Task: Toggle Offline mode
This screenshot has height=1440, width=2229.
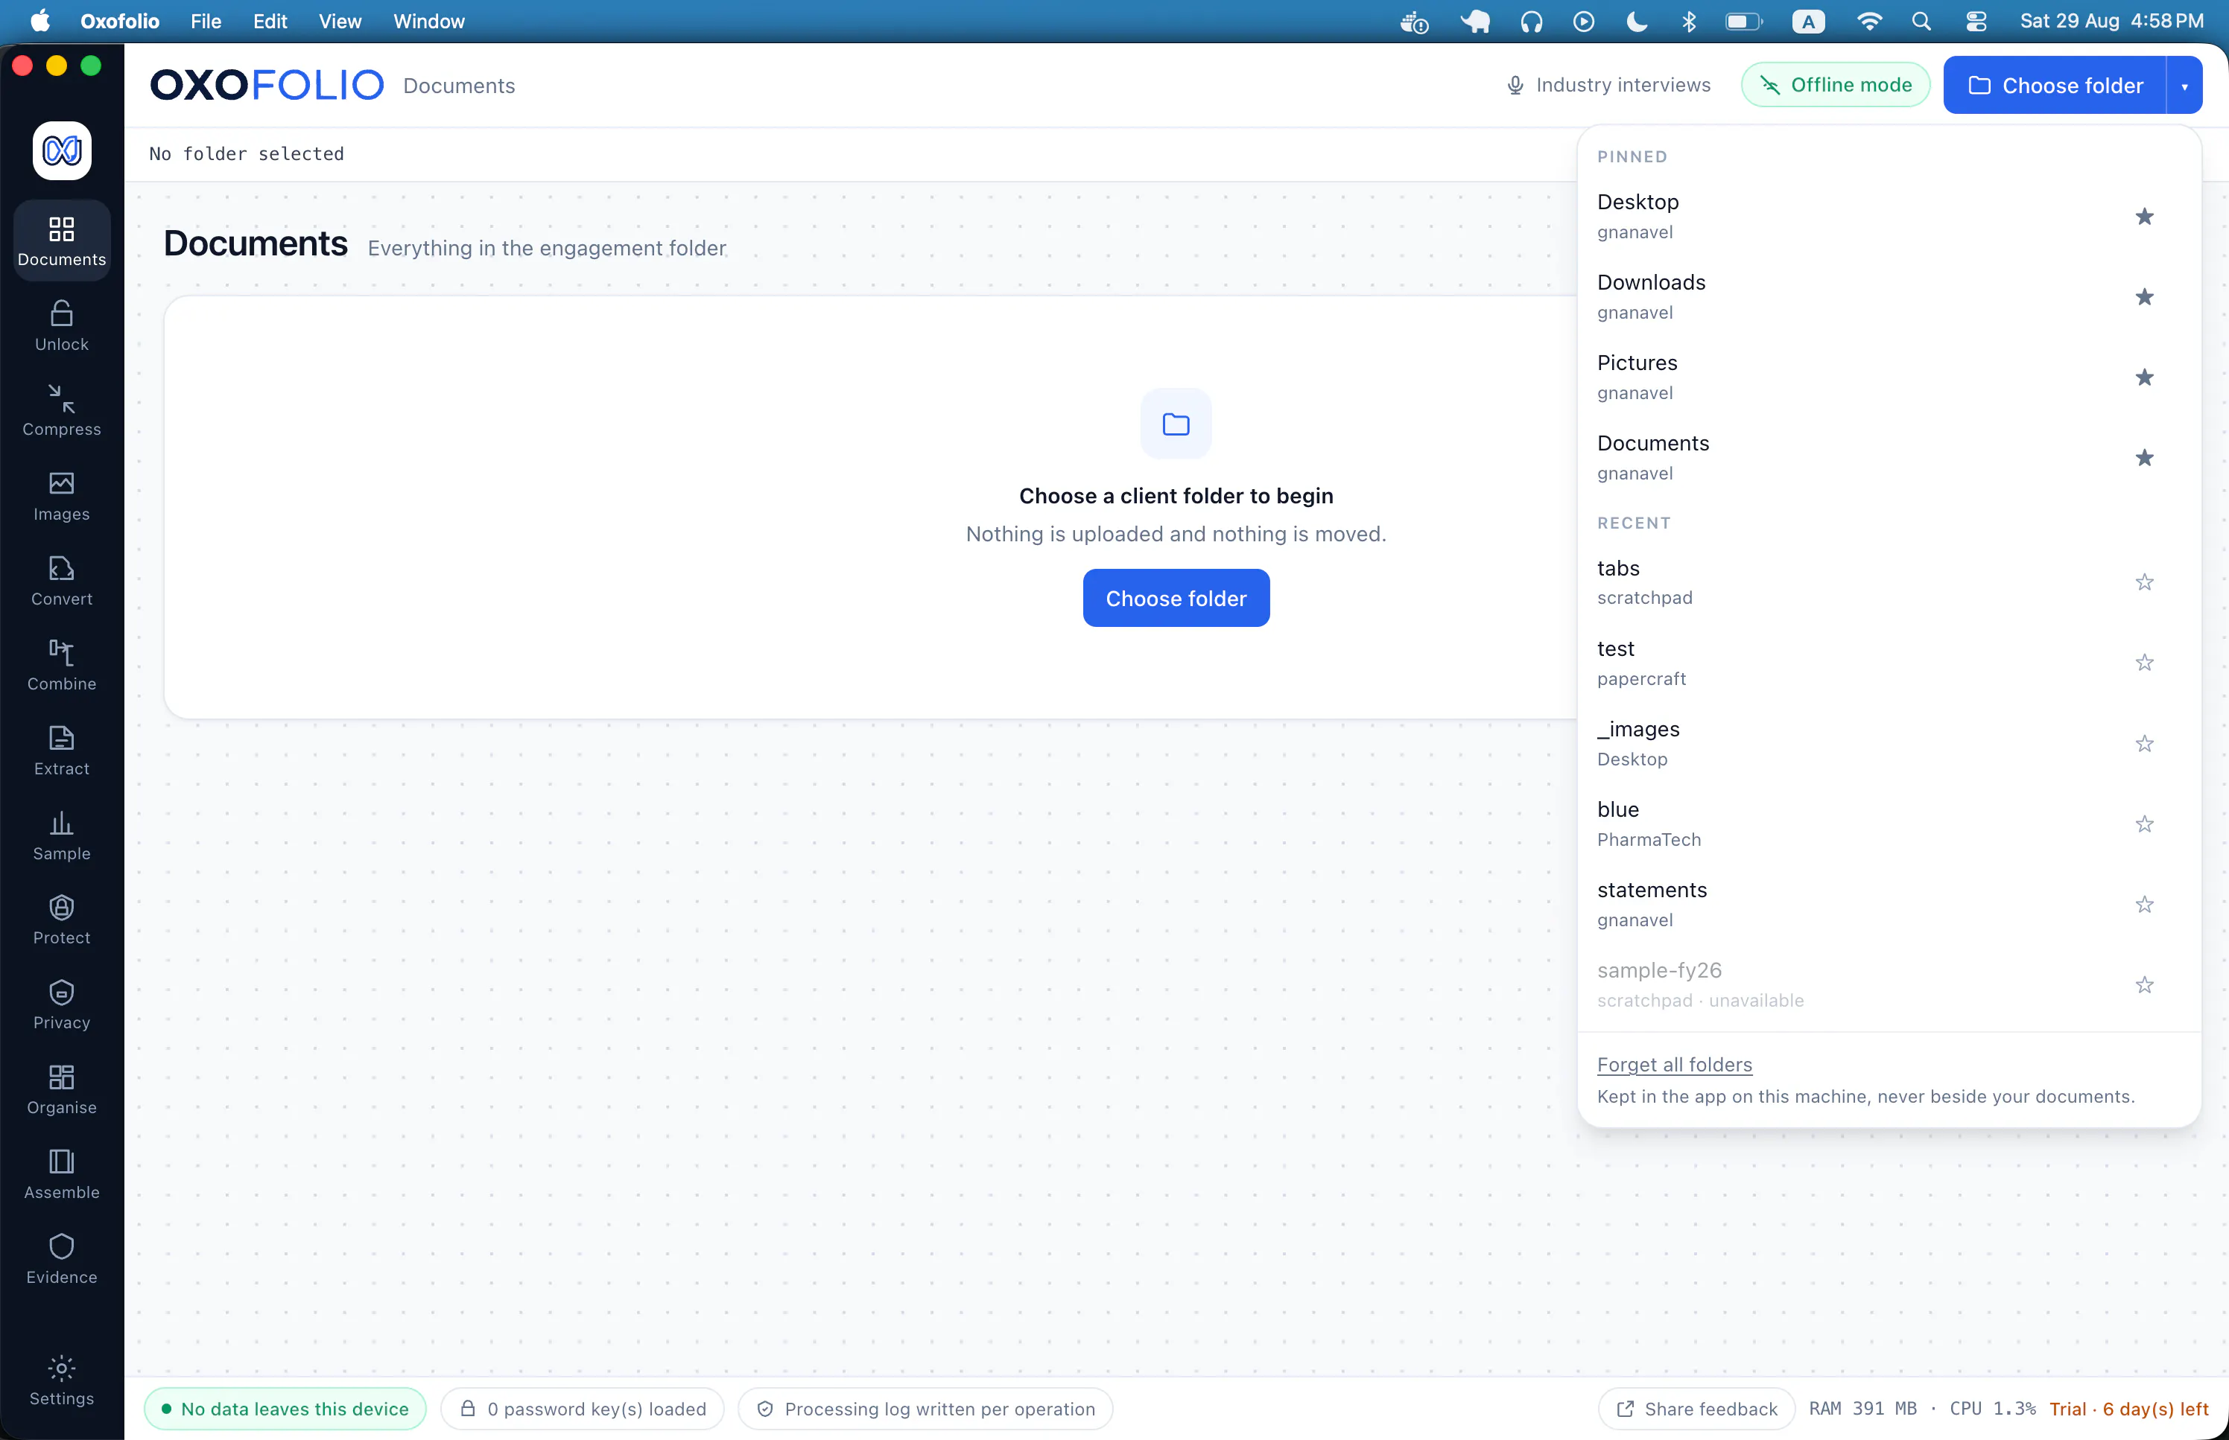Action: pyautogui.click(x=1835, y=85)
